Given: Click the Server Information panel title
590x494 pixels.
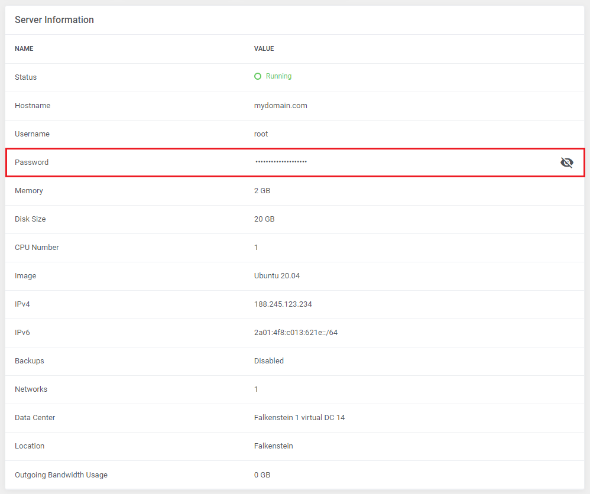Looking at the screenshot, I should click(x=54, y=20).
